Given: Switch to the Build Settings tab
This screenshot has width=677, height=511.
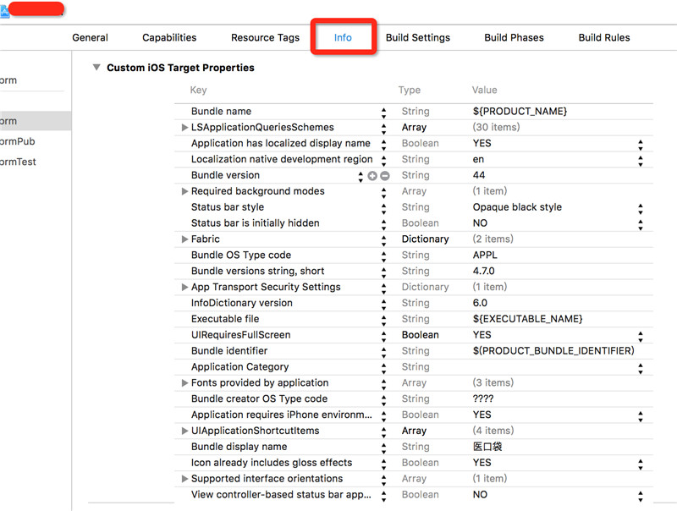Looking at the screenshot, I should (418, 37).
